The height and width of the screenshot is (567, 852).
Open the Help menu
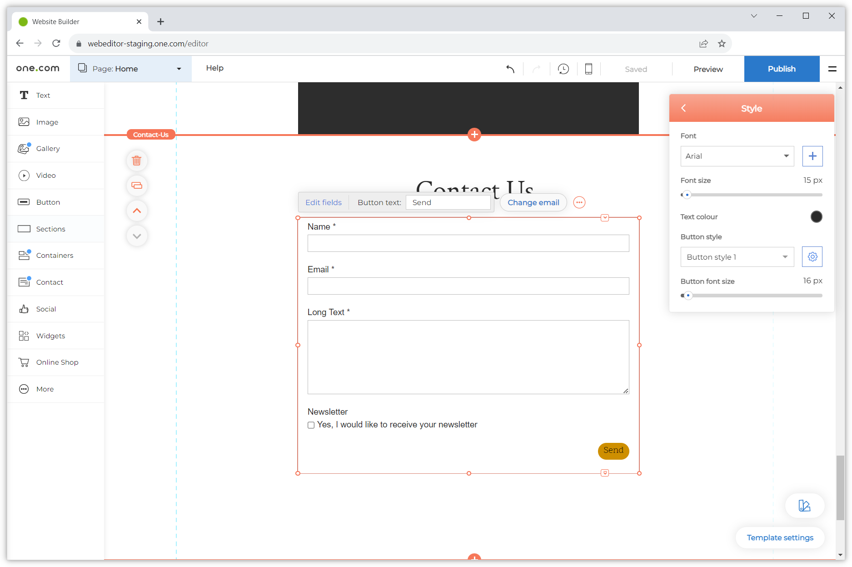point(214,68)
